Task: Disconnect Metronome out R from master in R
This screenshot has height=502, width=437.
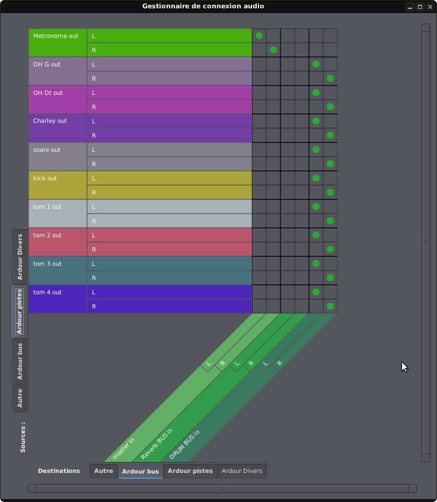Action: pos(273,50)
